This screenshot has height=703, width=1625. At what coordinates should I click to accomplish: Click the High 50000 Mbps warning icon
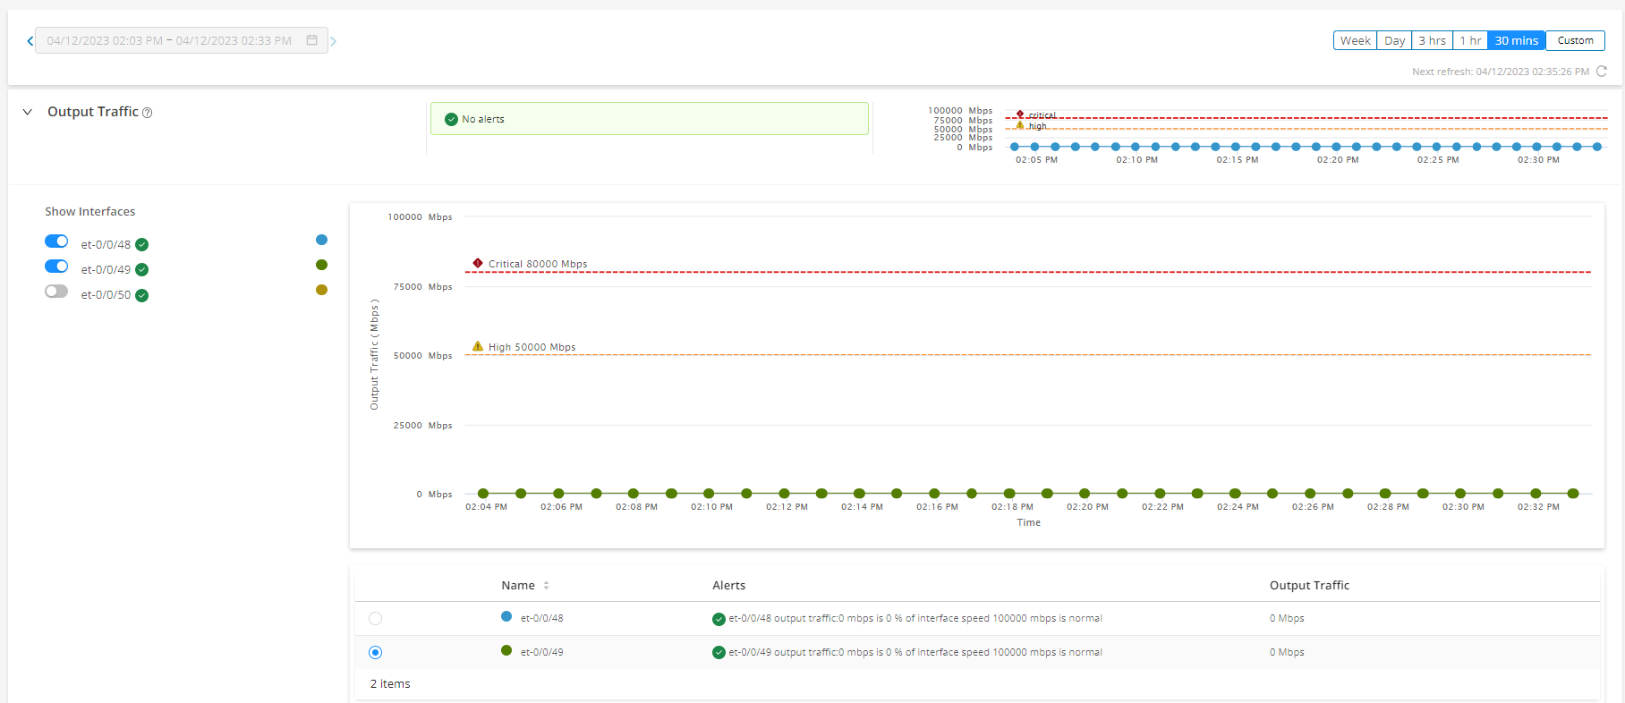[x=478, y=346]
